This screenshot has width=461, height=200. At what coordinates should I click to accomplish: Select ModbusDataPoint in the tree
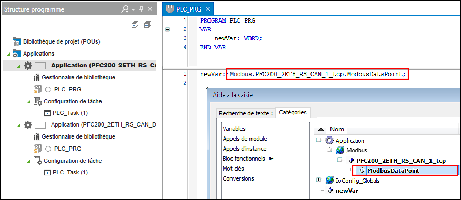(393, 171)
